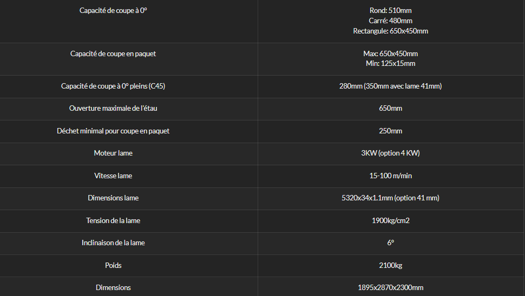The image size is (525, 296).
Task: Select the 'Capacité de coupe à 0º pleins (C45)' label
Action: 113,86
